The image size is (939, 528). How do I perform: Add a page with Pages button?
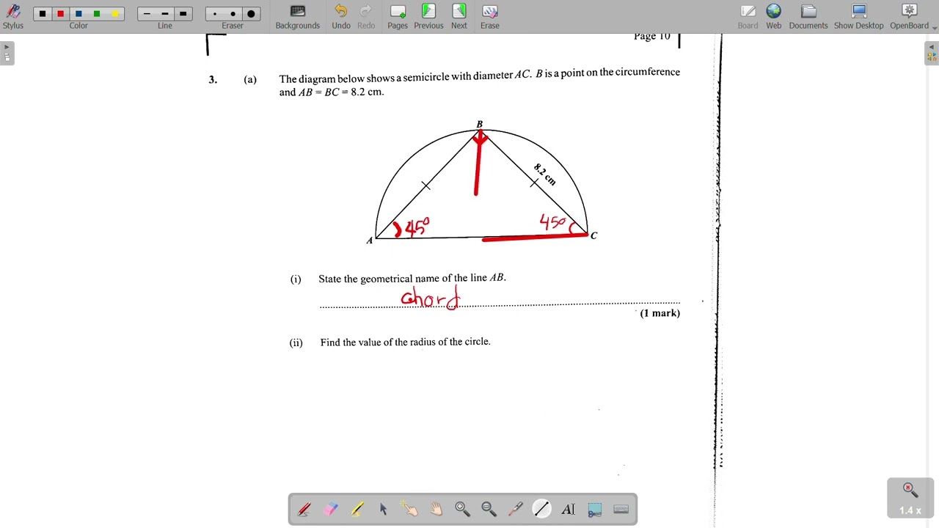[x=398, y=17]
